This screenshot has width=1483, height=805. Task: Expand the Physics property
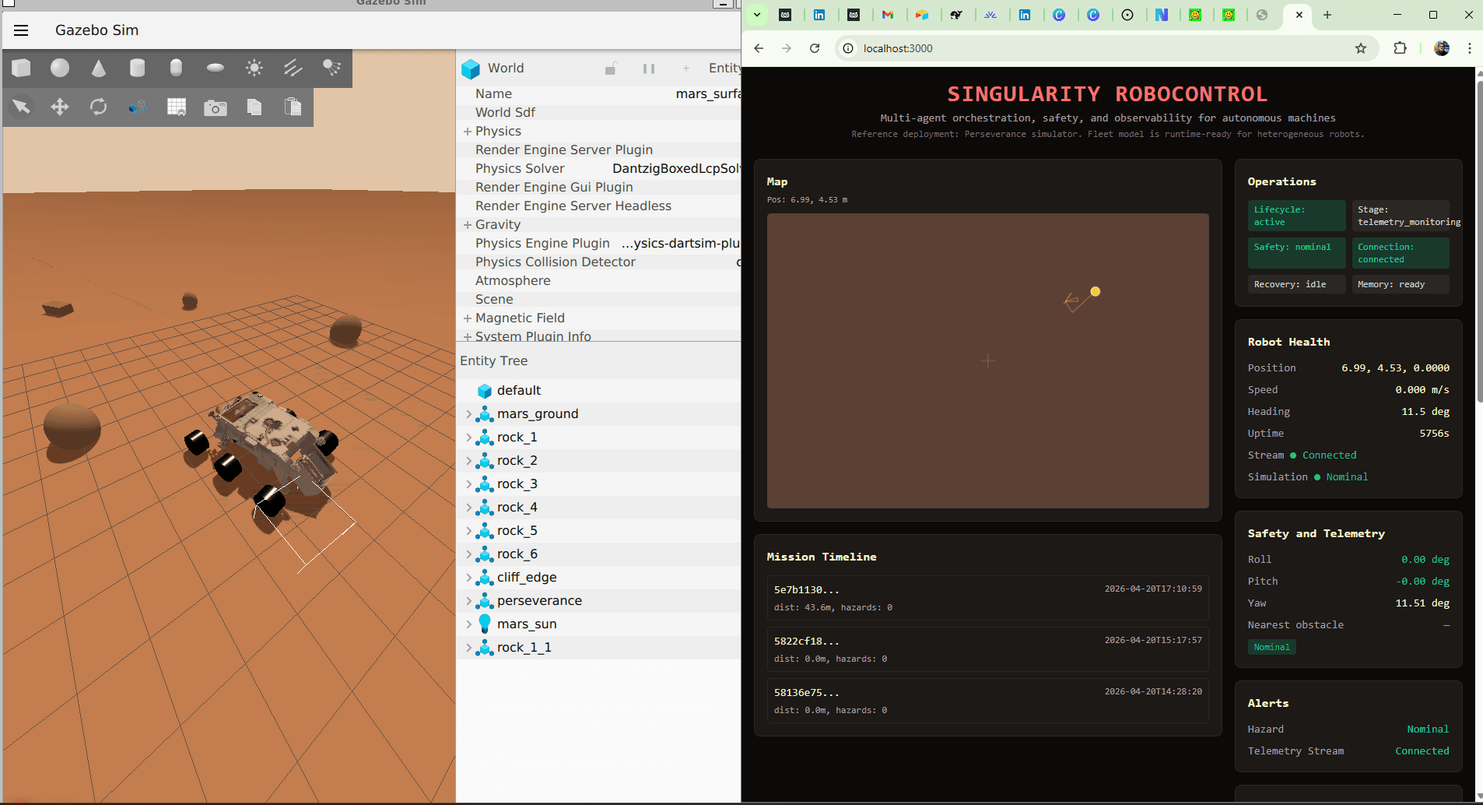468,132
